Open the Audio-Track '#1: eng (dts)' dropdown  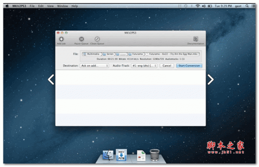[144, 66]
